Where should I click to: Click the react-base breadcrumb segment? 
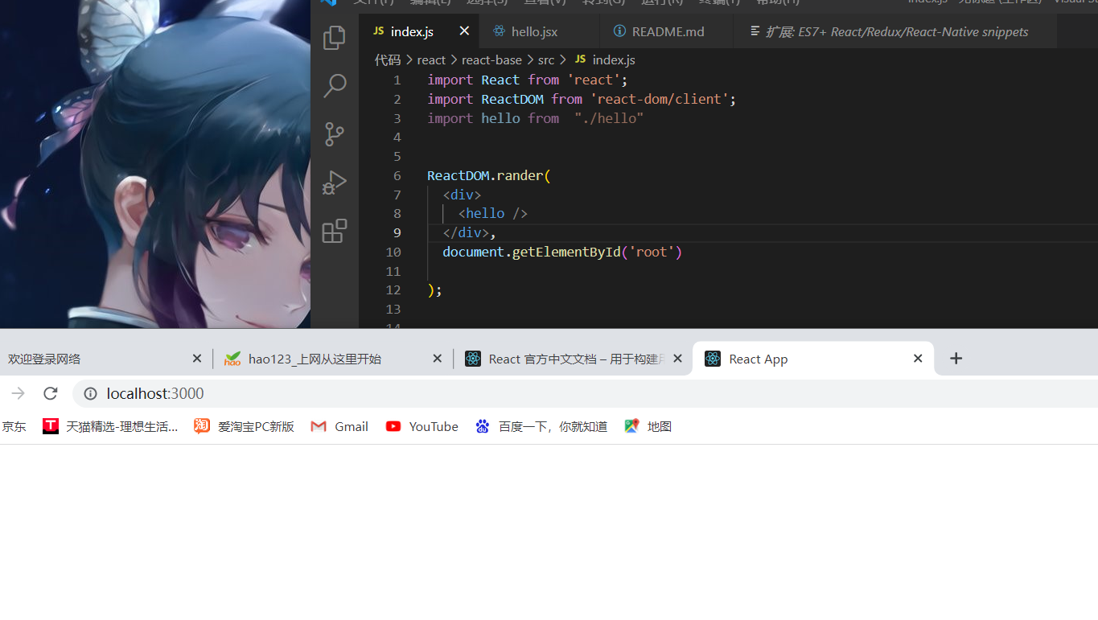(491, 60)
